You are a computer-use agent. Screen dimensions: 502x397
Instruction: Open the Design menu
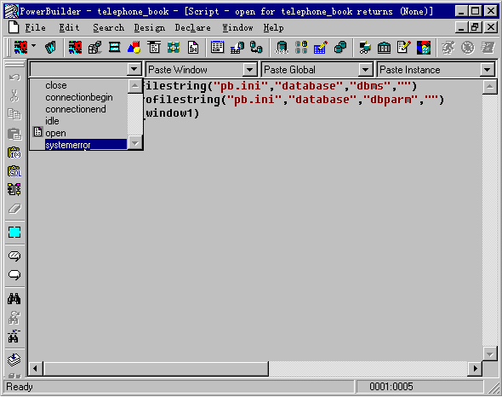coord(150,28)
